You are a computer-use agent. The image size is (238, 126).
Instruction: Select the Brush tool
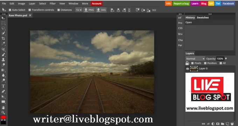click(x=3, y=55)
